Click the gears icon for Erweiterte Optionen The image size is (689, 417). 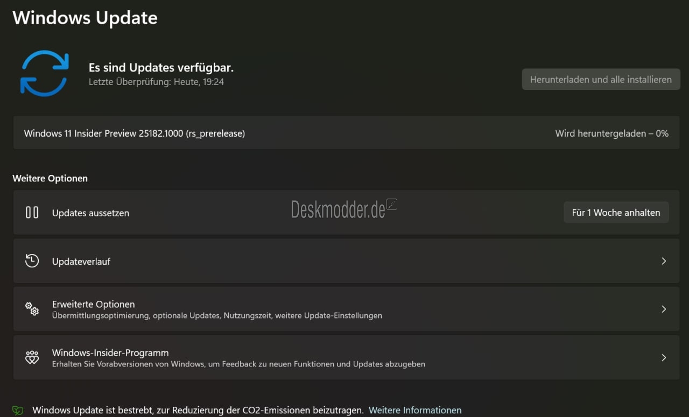tap(32, 309)
